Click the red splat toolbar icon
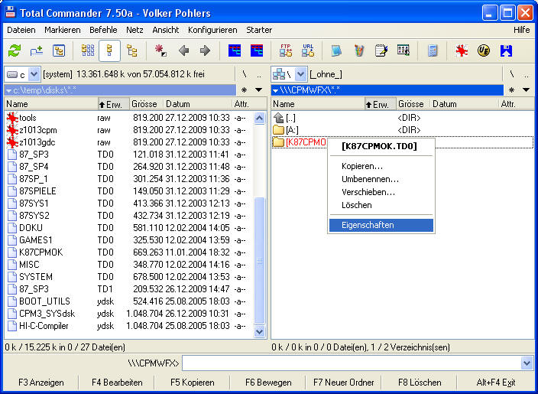 pyautogui.click(x=462, y=50)
